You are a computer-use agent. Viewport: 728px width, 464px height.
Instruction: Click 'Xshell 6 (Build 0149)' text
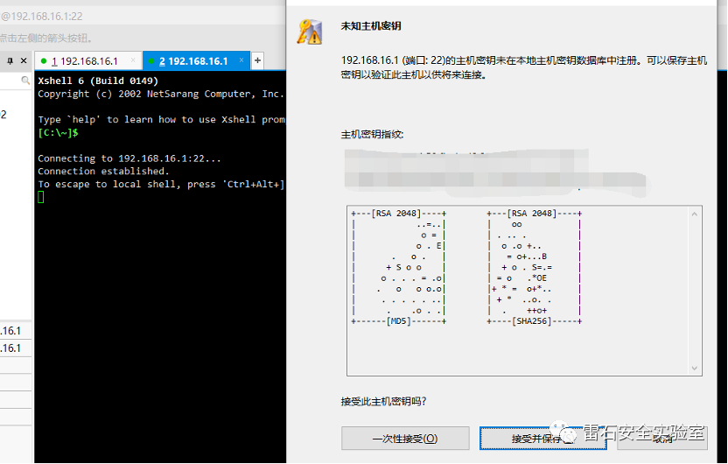[x=98, y=81]
